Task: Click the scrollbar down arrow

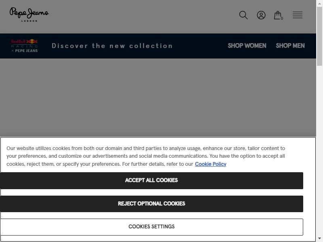Action: (x=319, y=238)
